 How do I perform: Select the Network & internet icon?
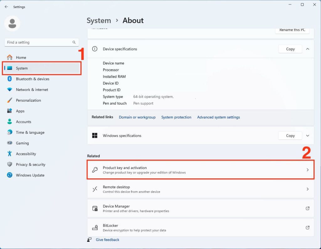pos(10,90)
